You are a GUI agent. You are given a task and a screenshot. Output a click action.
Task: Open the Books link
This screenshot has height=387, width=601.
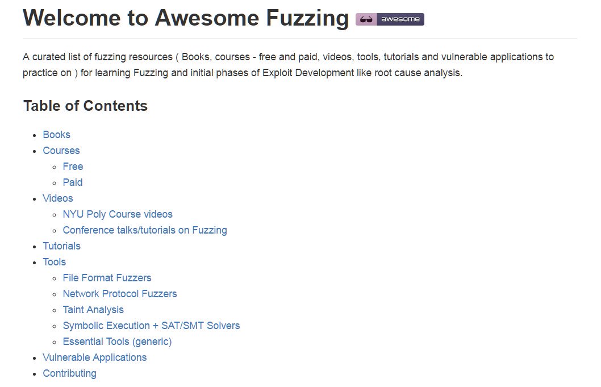(57, 135)
